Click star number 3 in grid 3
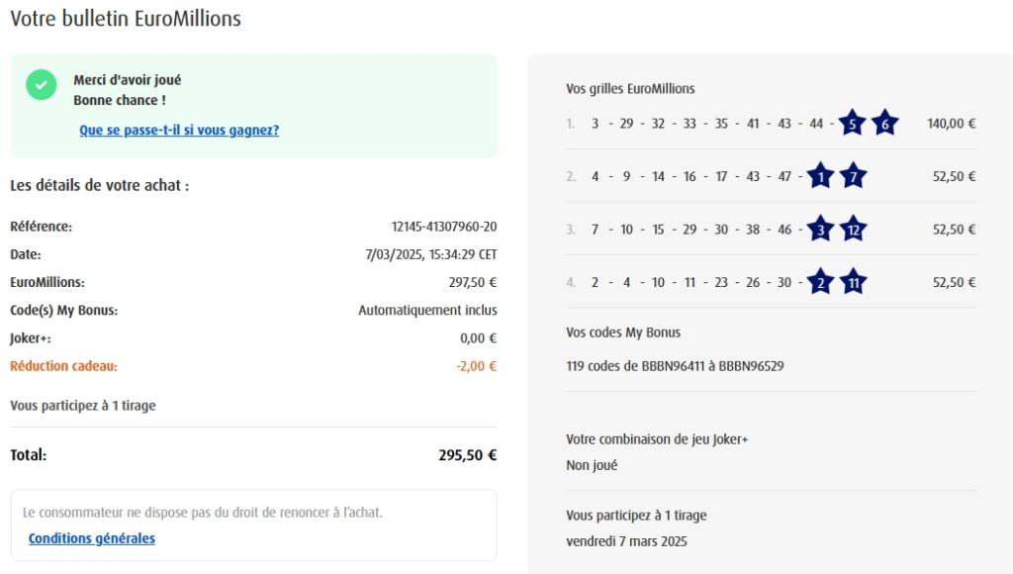The width and height of the screenshot is (1013, 574). [x=820, y=230]
